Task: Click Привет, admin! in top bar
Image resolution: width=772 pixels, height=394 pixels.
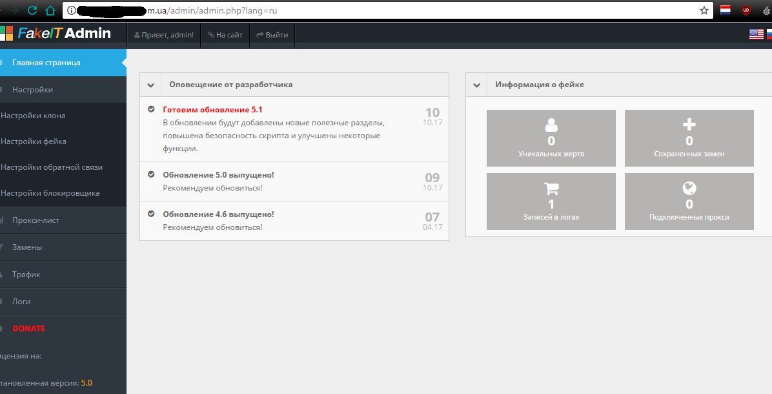Action: pyautogui.click(x=163, y=35)
